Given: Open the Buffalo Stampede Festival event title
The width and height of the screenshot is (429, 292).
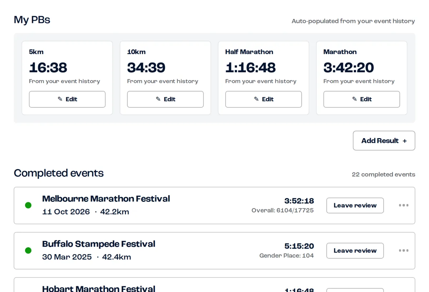Looking at the screenshot, I should coord(99,244).
